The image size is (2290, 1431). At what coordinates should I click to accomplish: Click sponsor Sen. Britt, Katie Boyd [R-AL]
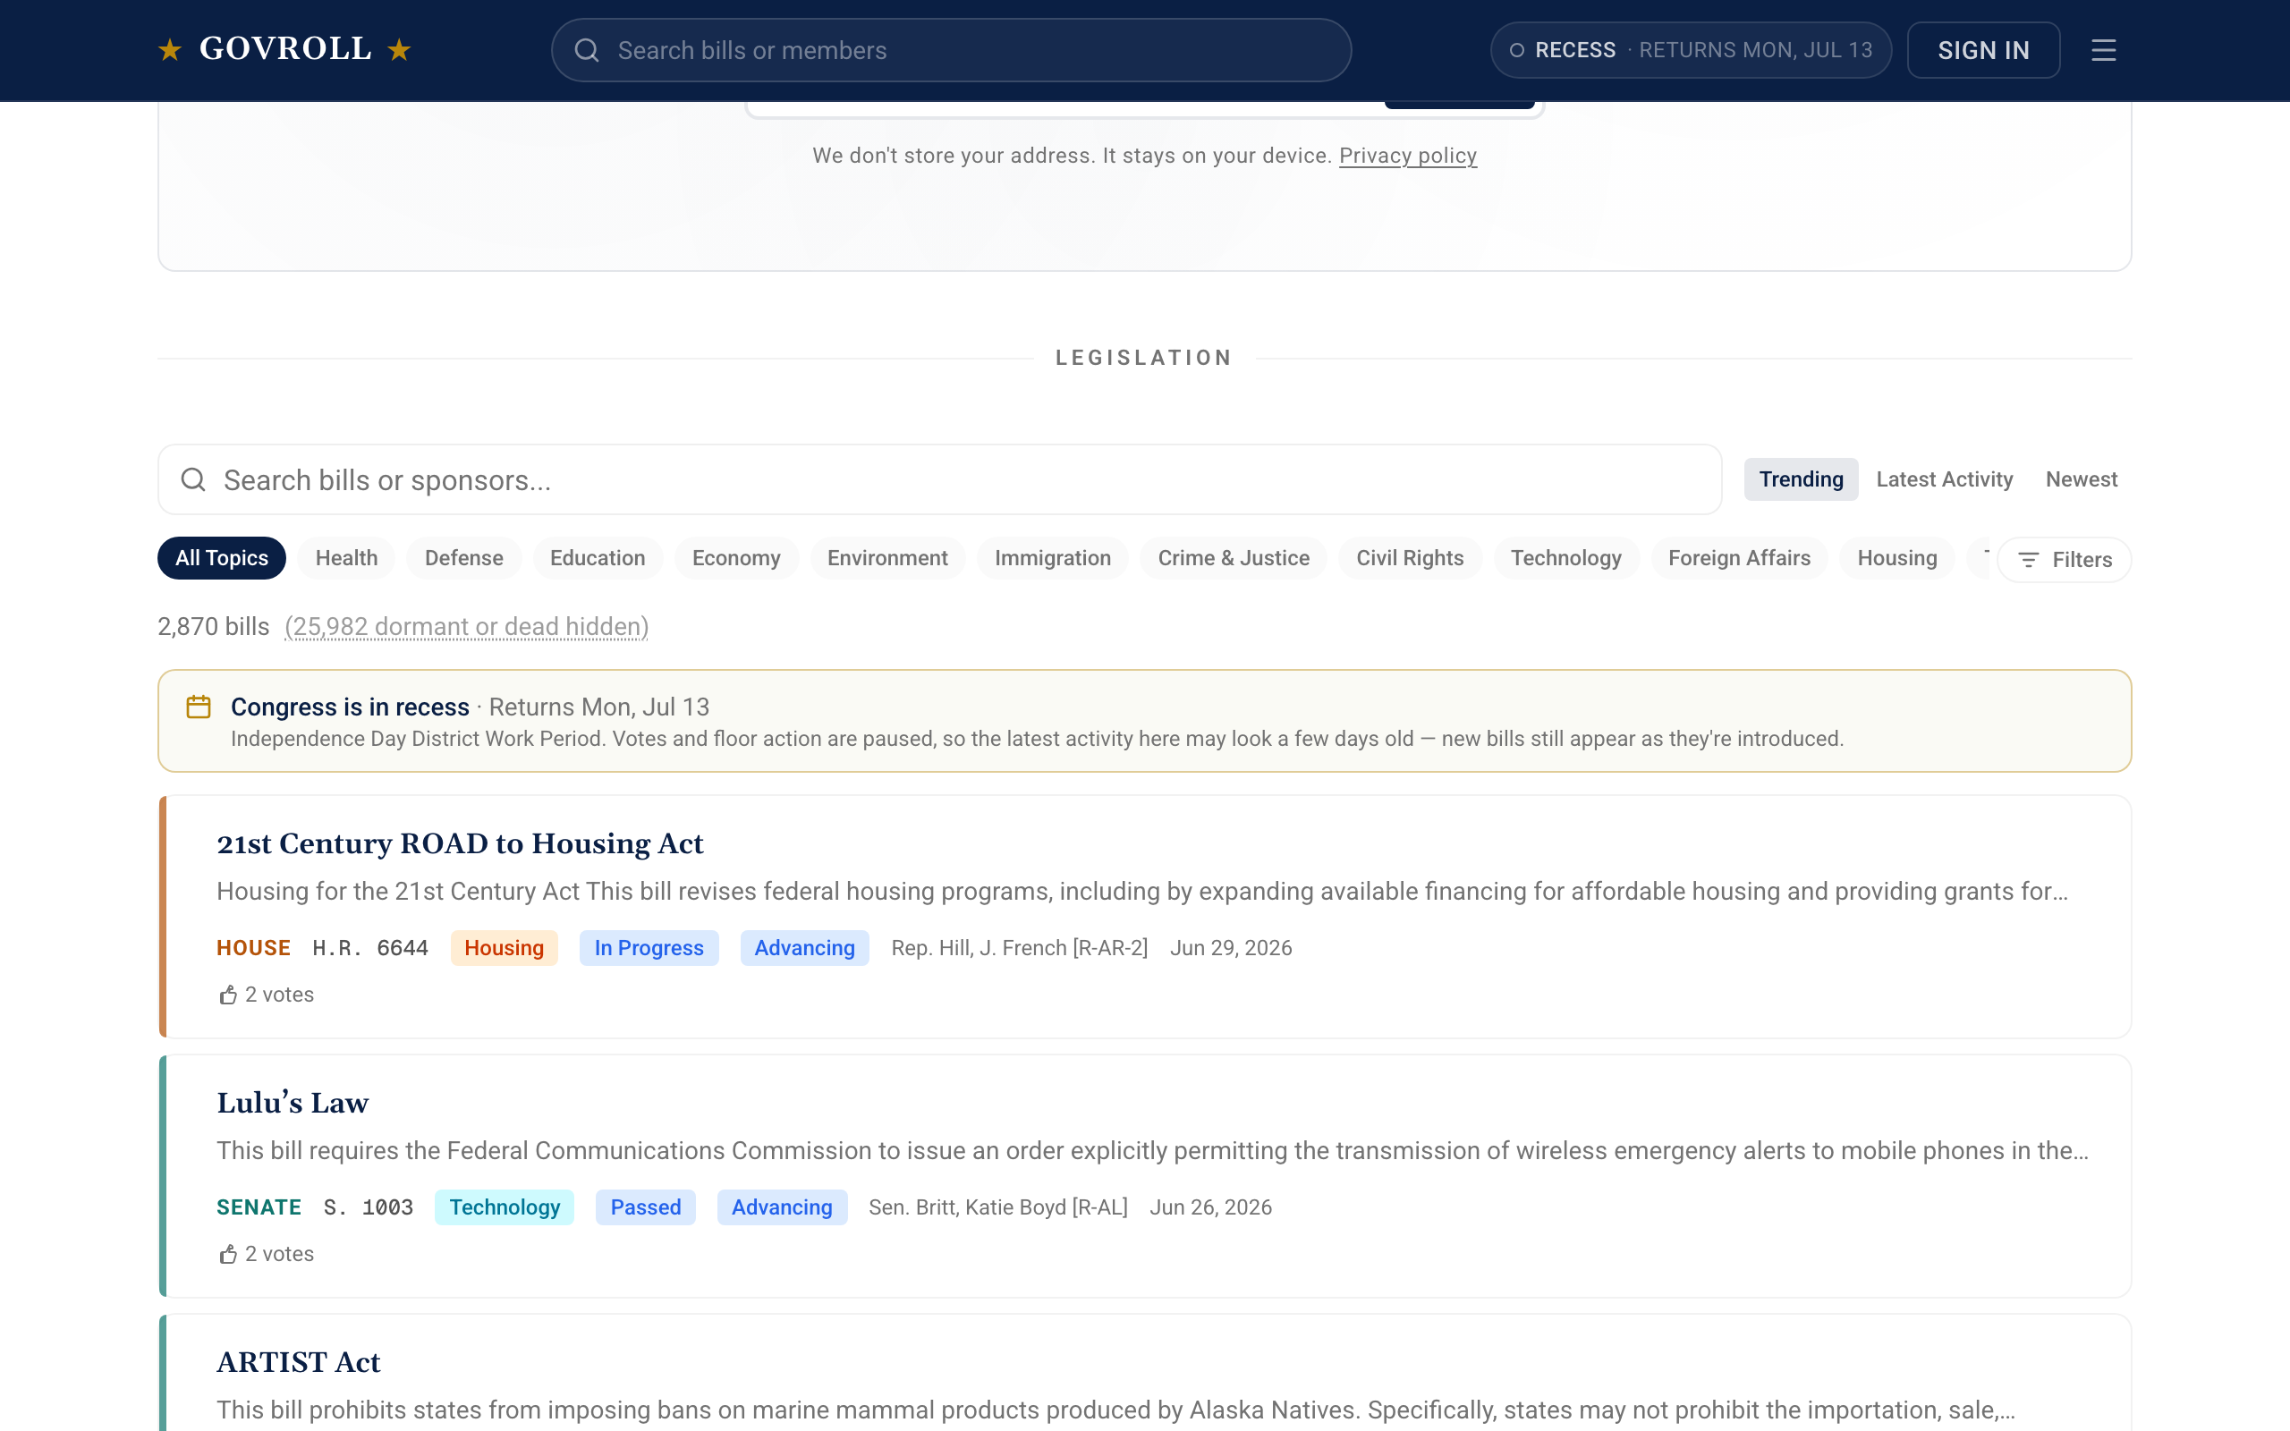coord(997,1207)
